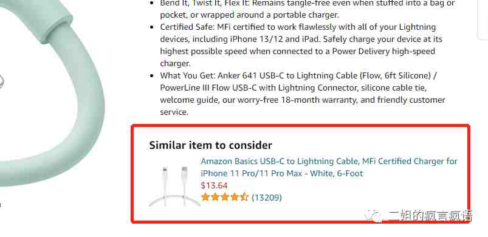Click 'iPhone 11 Pro/11 Pro Max - White, 6-Foot' link line

[282, 173]
